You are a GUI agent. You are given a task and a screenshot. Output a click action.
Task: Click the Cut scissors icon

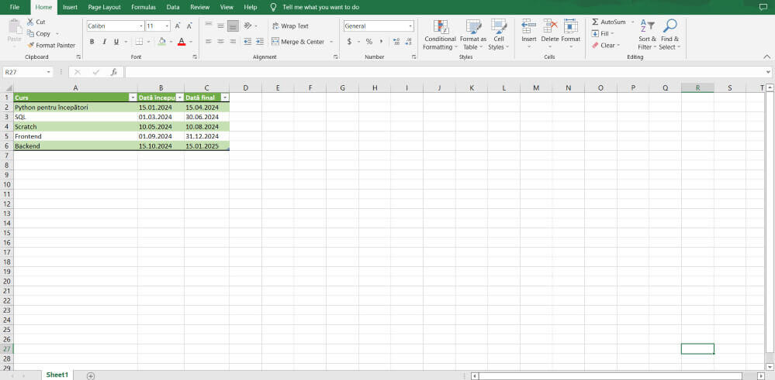click(x=31, y=22)
